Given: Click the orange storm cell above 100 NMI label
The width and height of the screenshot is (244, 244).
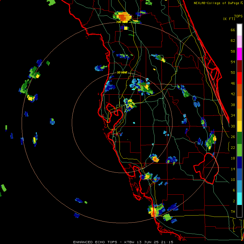Looking at the screenshot, I should coord(123,16).
